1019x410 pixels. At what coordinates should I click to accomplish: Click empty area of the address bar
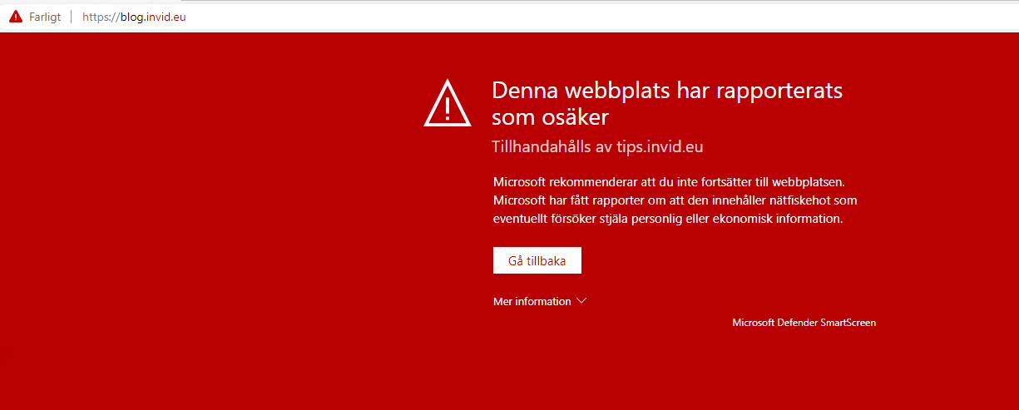582,17
